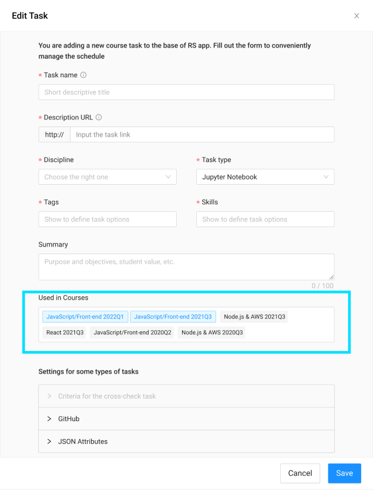Click the Tags field label

[51, 202]
